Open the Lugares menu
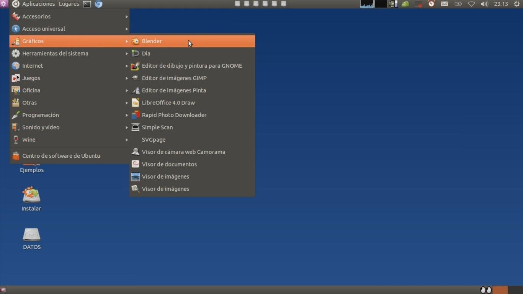 tap(69, 4)
